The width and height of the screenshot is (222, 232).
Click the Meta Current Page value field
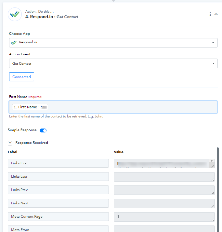[x=164, y=217]
